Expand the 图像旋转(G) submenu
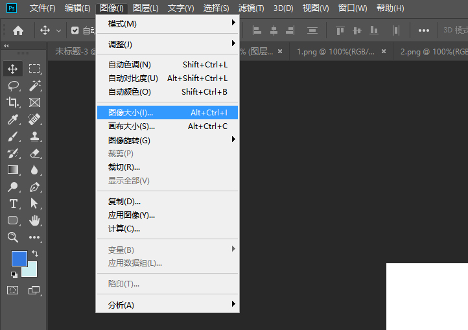Image resolution: width=468 pixels, height=330 pixels. 167,140
